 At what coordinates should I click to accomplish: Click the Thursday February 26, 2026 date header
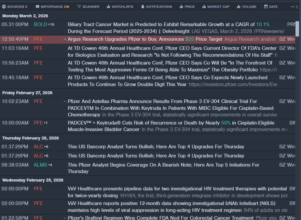click(x=31, y=138)
